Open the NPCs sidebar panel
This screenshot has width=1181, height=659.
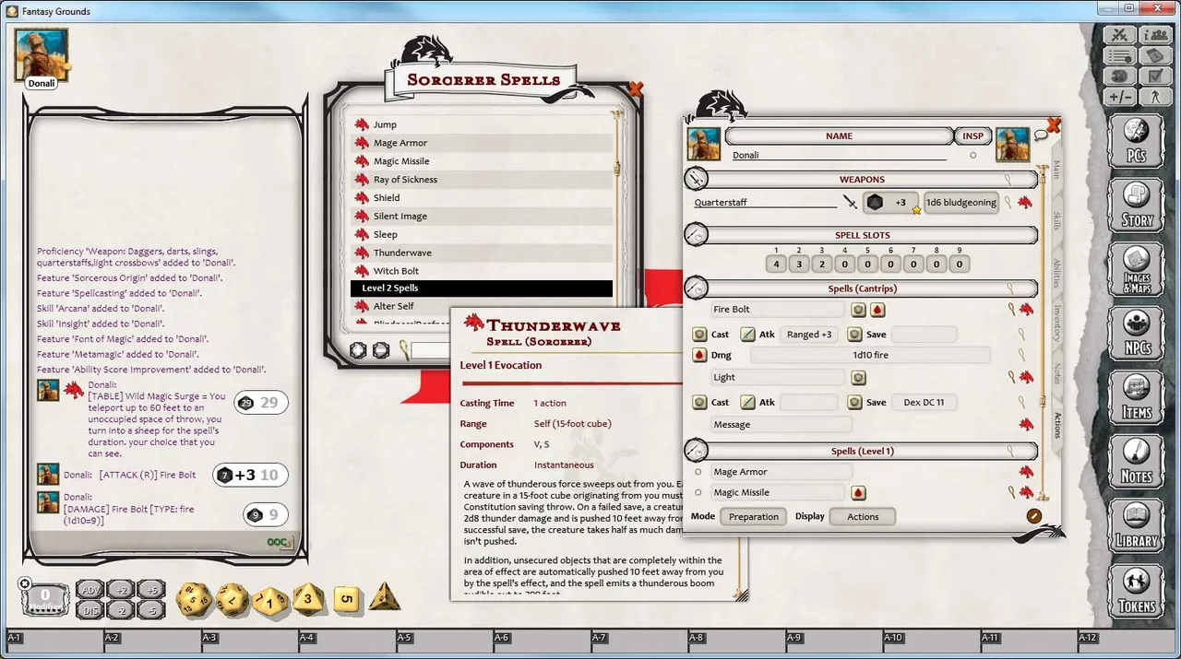pos(1137,335)
